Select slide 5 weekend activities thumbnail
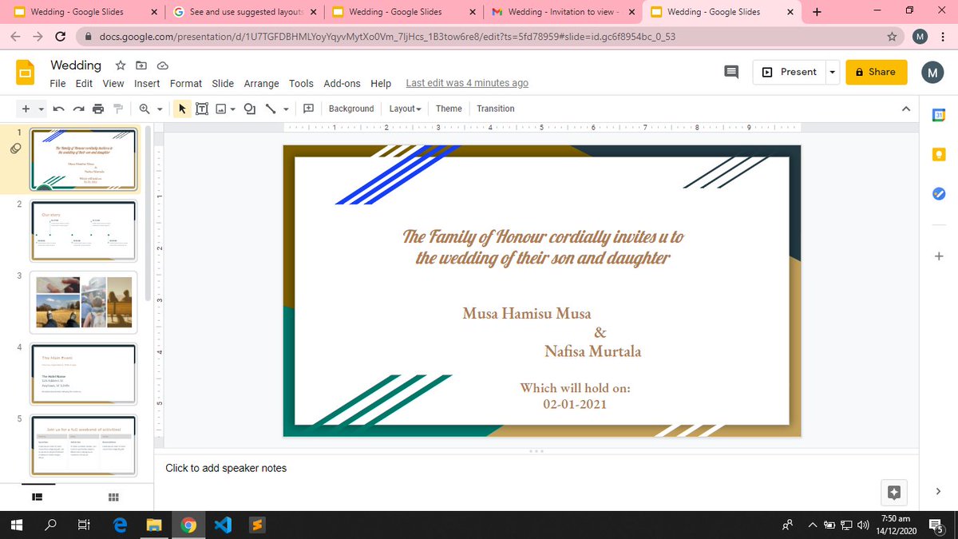Screen dimensions: 958x539 point(84,446)
